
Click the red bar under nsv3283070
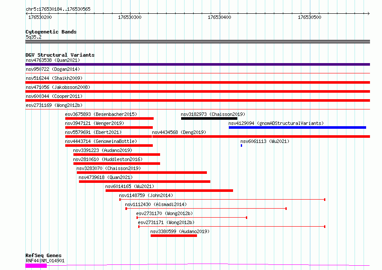142,173
